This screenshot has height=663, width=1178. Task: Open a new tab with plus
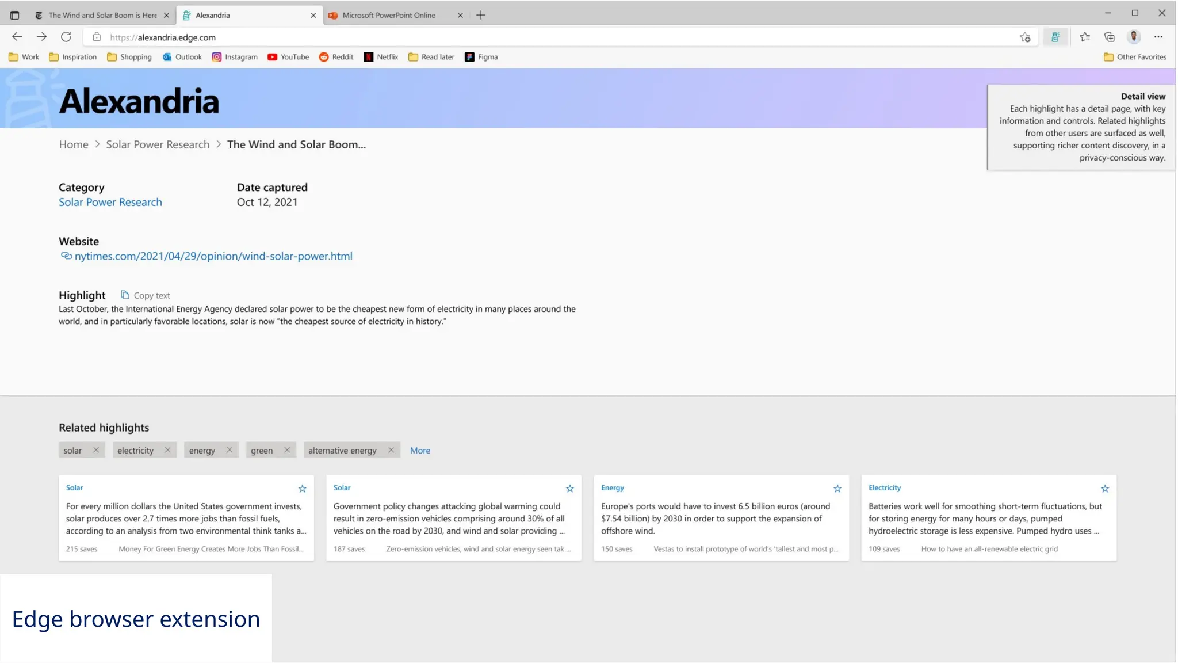tap(481, 15)
